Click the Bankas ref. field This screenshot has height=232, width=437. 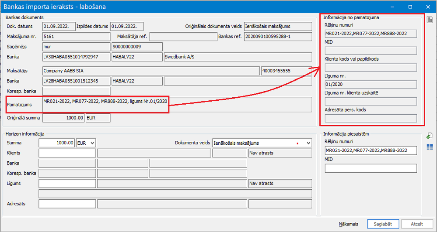click(x=278, y=36)
